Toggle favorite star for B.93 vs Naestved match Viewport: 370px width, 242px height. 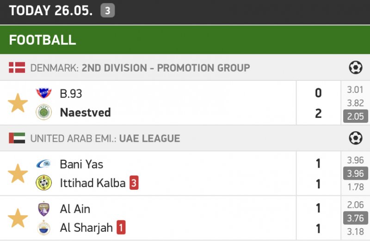pos(18,103)
